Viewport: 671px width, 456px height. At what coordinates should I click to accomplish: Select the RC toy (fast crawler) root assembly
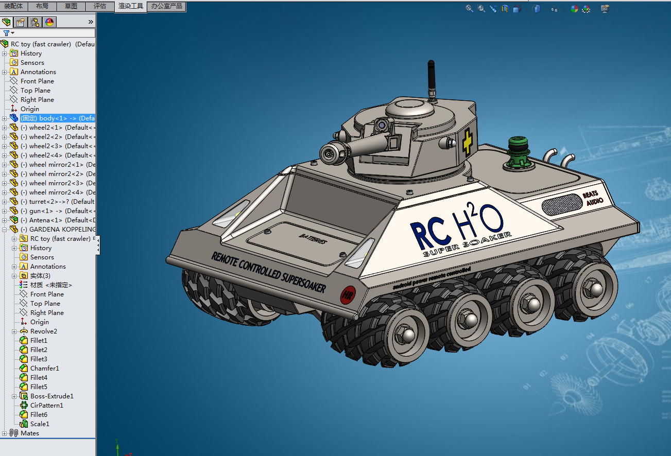(53, 44)
